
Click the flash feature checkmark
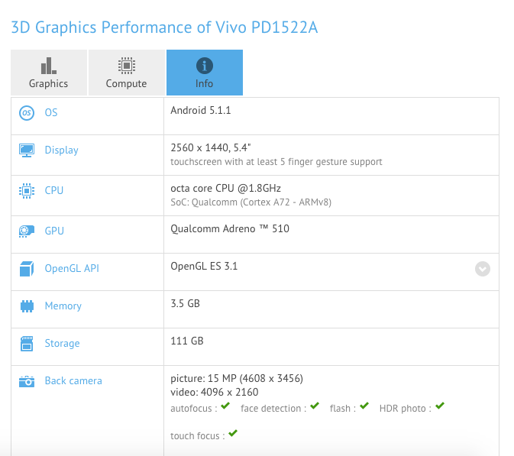[x=364, y=406]
